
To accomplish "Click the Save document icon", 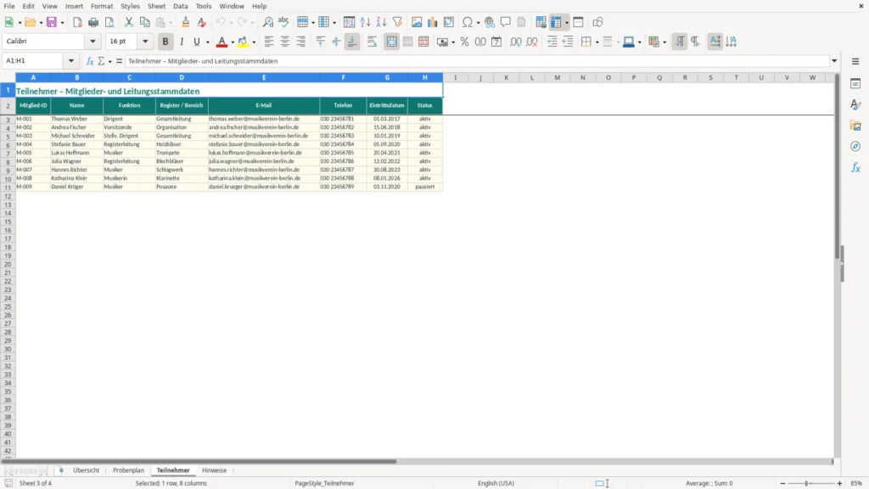I will tap(52, 22).
